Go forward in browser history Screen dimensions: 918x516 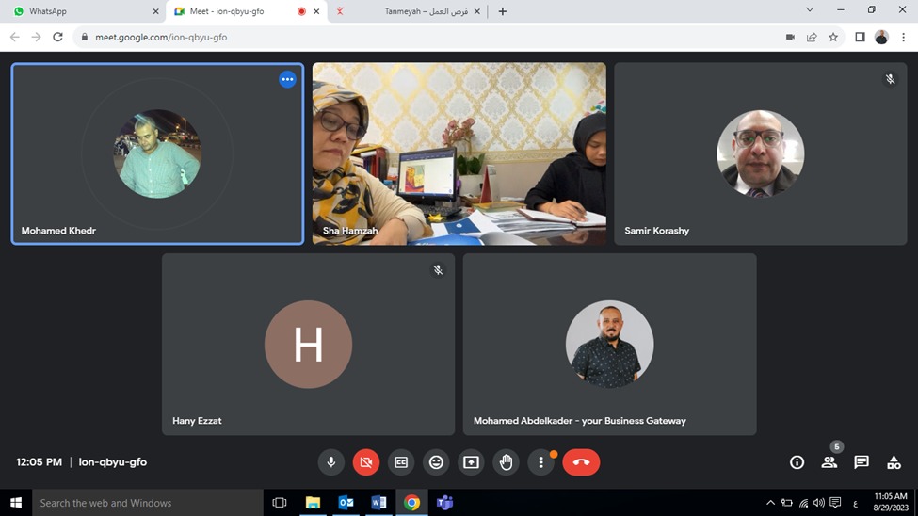37,37
